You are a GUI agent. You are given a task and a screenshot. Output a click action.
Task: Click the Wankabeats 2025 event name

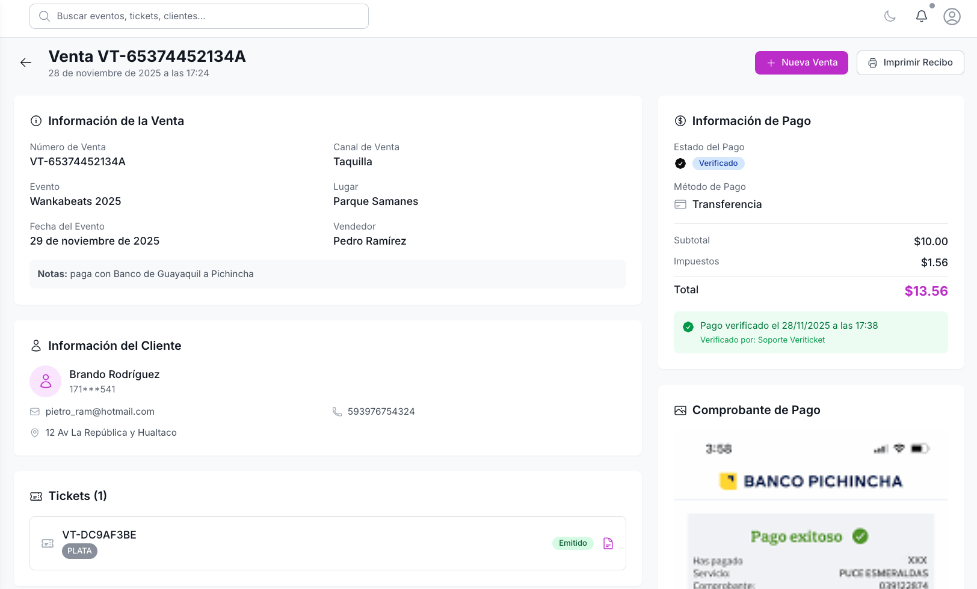coord(75,201)
